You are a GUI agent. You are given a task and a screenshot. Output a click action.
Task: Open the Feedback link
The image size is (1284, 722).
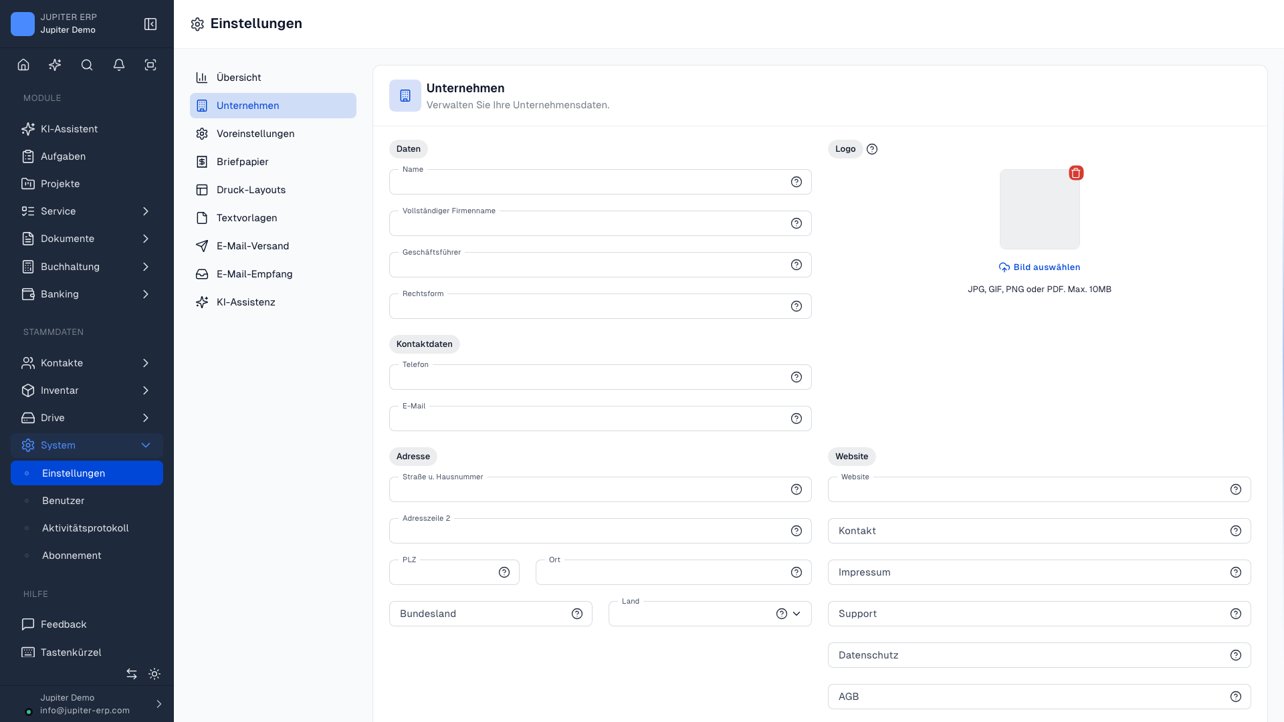87,624
